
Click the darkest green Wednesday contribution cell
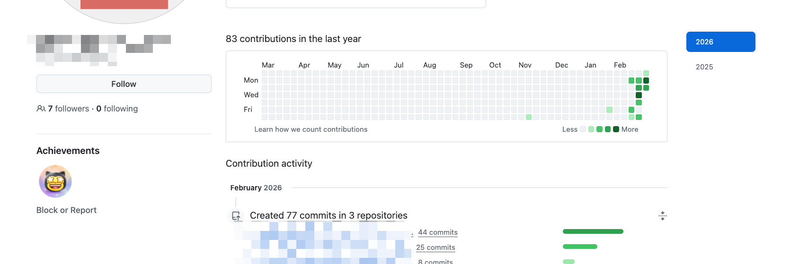[x=639, y=95]
